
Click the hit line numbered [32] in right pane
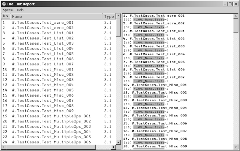point(146,20)
